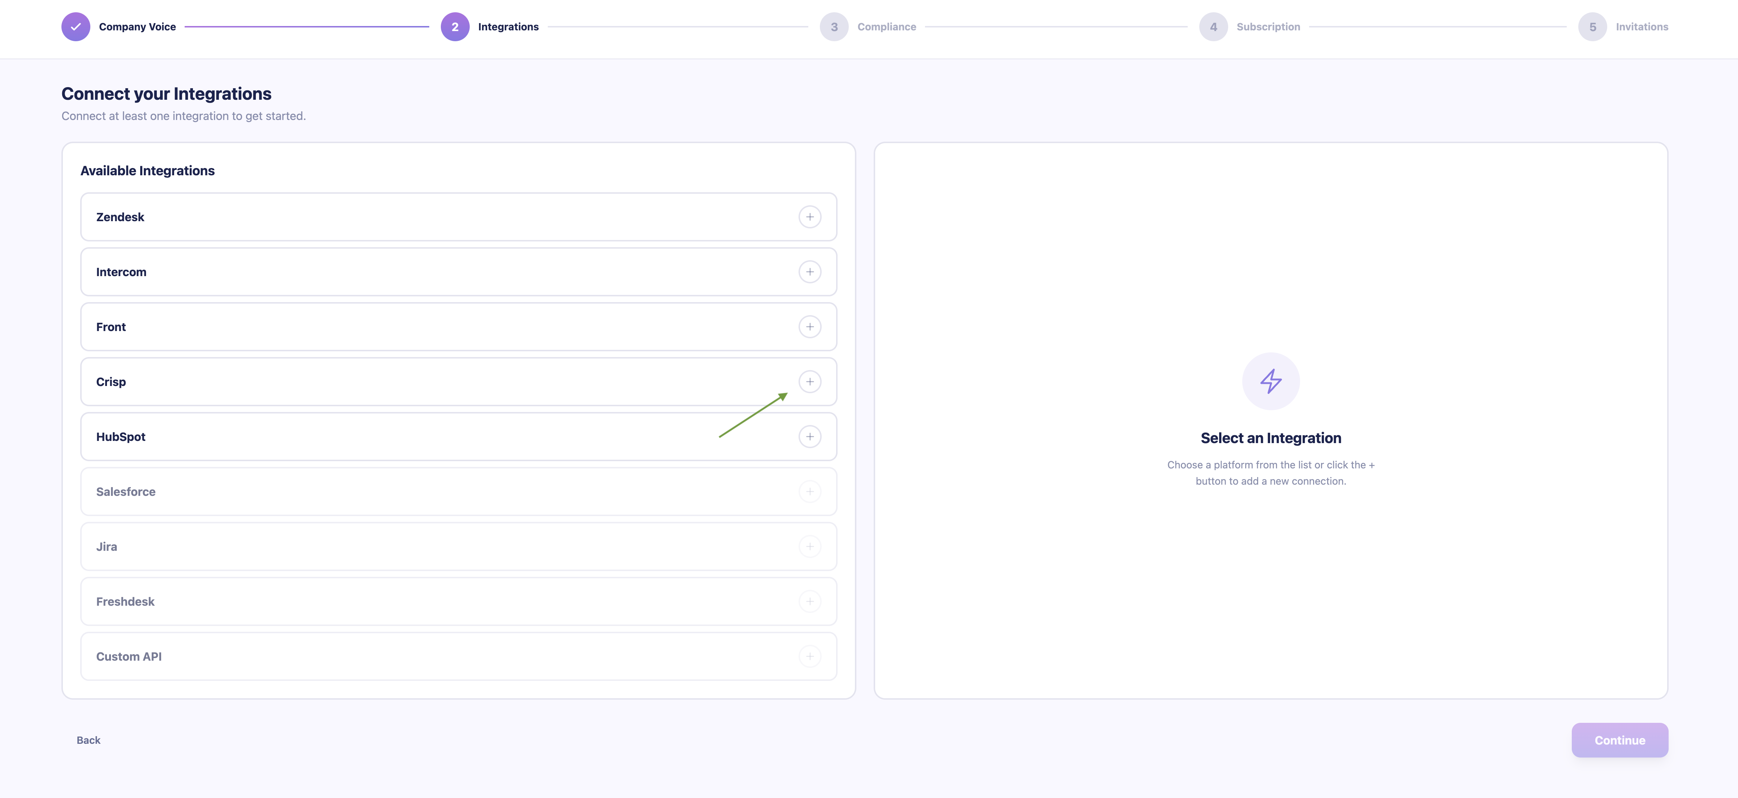1738x798 pixels.
Task: Open the Invitations step label
Action: pos(1642,27)
